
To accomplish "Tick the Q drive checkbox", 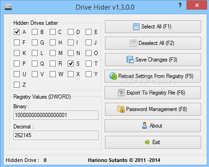I will pyautogui.click(x=35, y=63).
